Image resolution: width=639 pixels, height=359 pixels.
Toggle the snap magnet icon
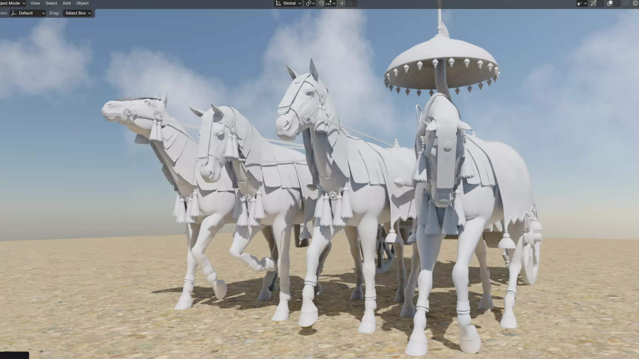click(321, 3)
